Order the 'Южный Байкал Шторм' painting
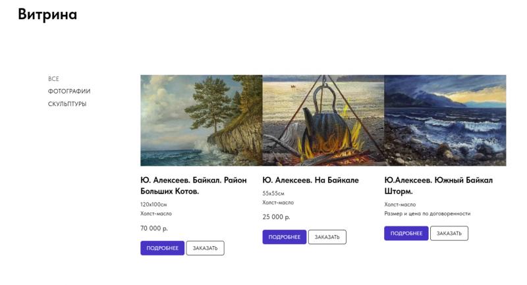Viewport: 527px width, 285px height. click(449, 234)
